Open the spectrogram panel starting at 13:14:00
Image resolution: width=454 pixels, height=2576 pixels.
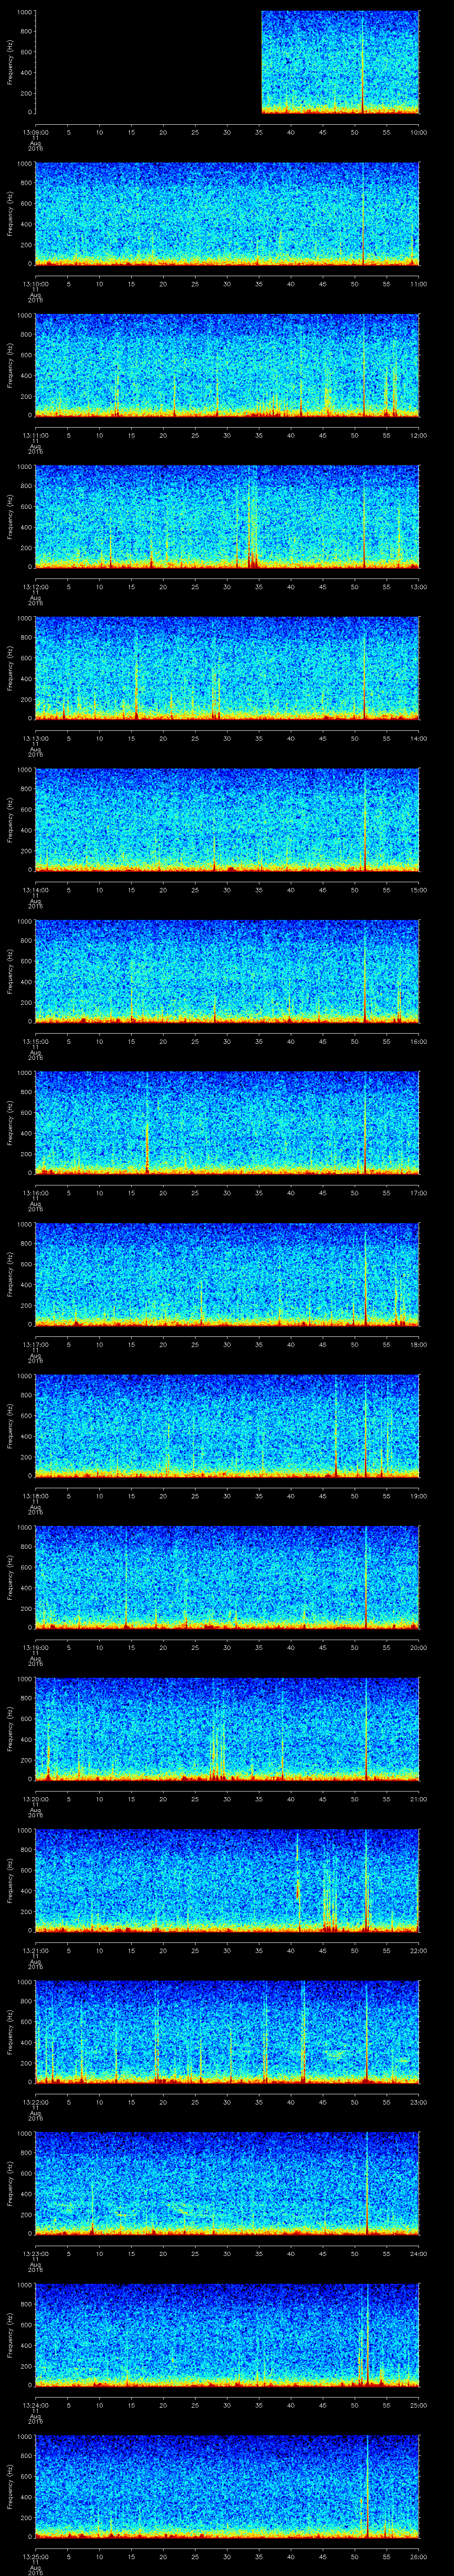click(x=227, y=819)
